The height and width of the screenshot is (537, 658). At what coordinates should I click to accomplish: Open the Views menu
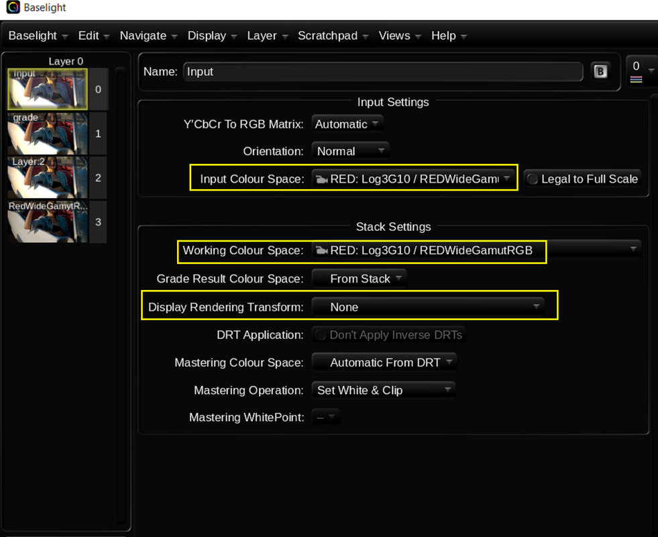pyautogui.click(x=400, y=36)
